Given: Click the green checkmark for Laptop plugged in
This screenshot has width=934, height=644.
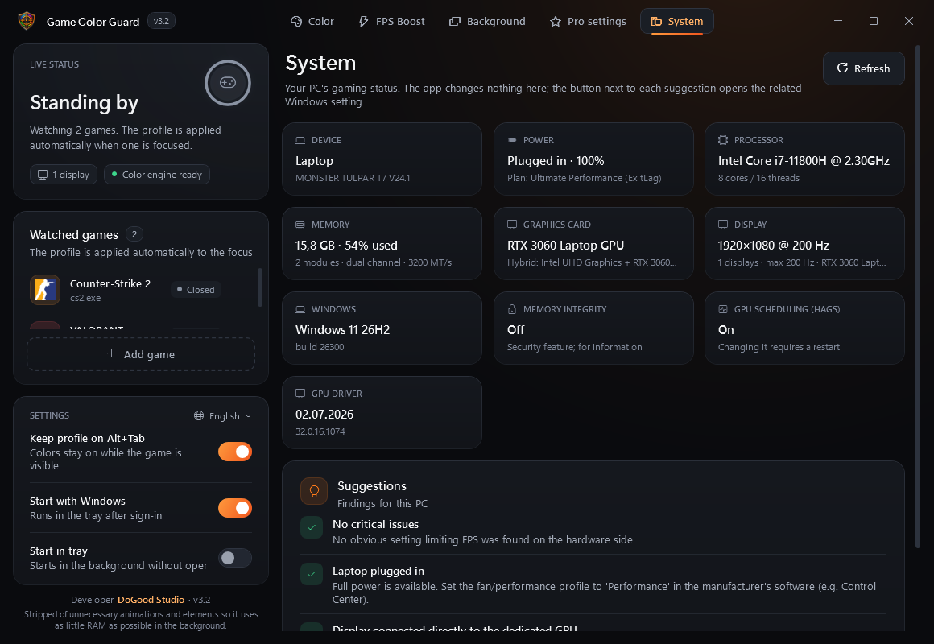Looking at the screenshot, I should [x=312, y=574].
